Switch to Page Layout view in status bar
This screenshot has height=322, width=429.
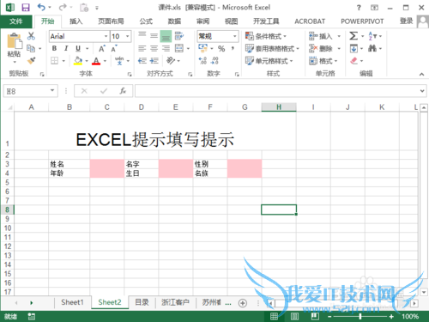point(294,316)
